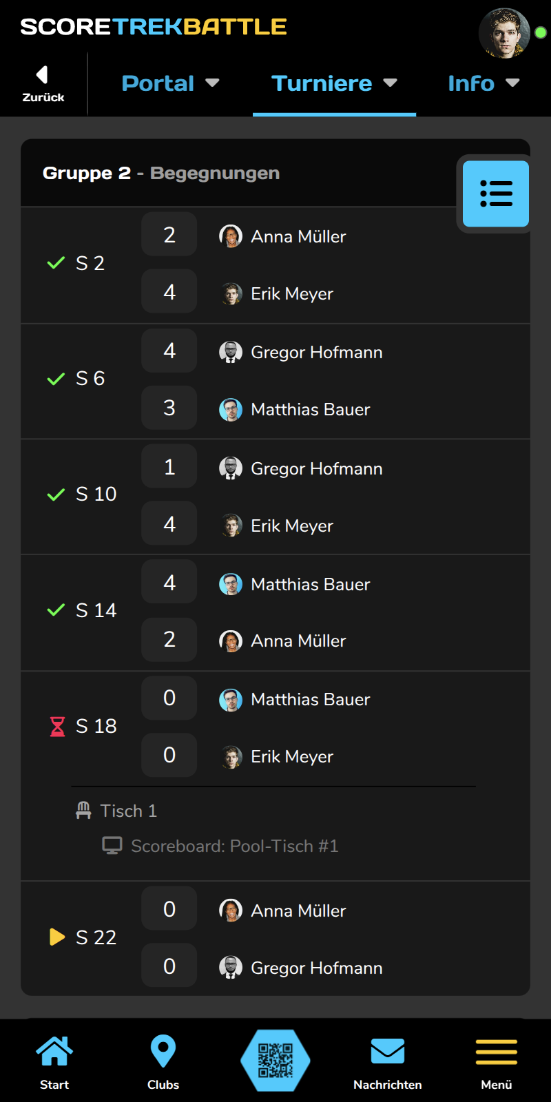
Task: Click the green checkmark beside S 10
Action: pos(56,495)
